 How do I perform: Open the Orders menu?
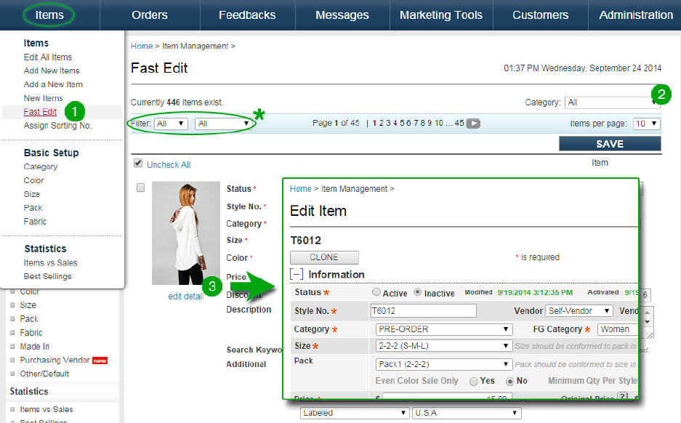150,15
